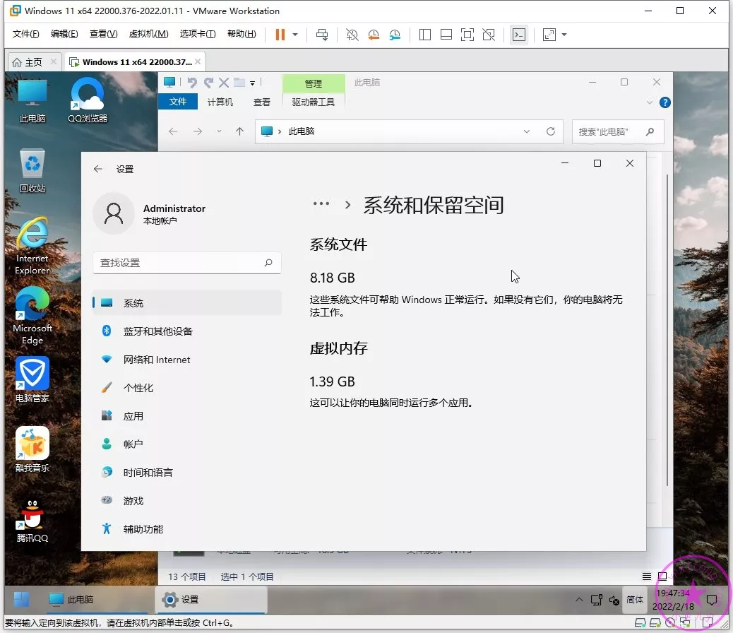Open 个性化 settings category
This screenshot has width=733, height=633.
138,388
